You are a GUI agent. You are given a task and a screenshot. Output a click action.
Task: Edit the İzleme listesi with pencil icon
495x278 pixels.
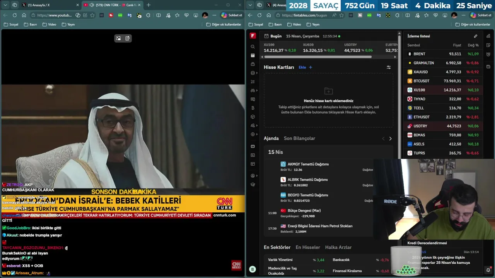tap(476, 36)
